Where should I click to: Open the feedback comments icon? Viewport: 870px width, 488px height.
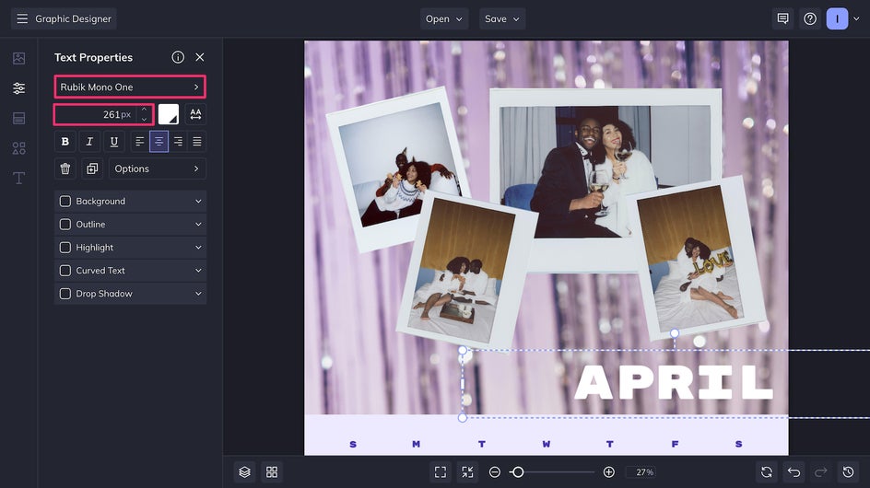tap(782, 18)
